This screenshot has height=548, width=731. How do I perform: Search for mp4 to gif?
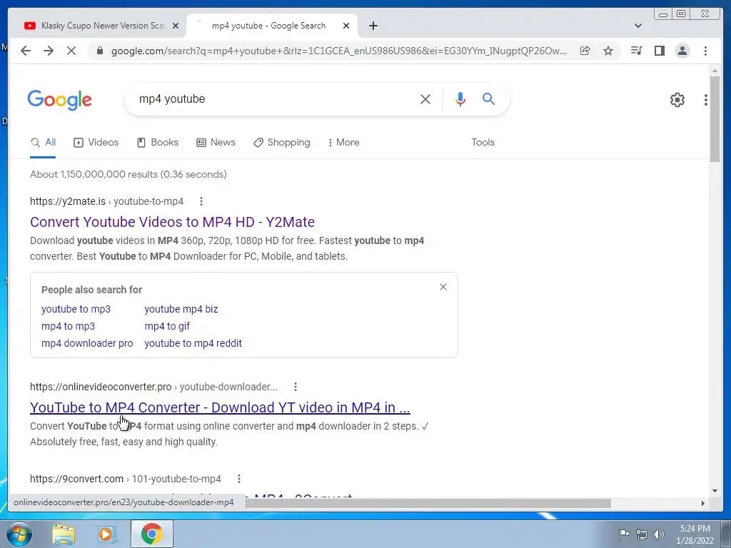[x=167, y=326]
